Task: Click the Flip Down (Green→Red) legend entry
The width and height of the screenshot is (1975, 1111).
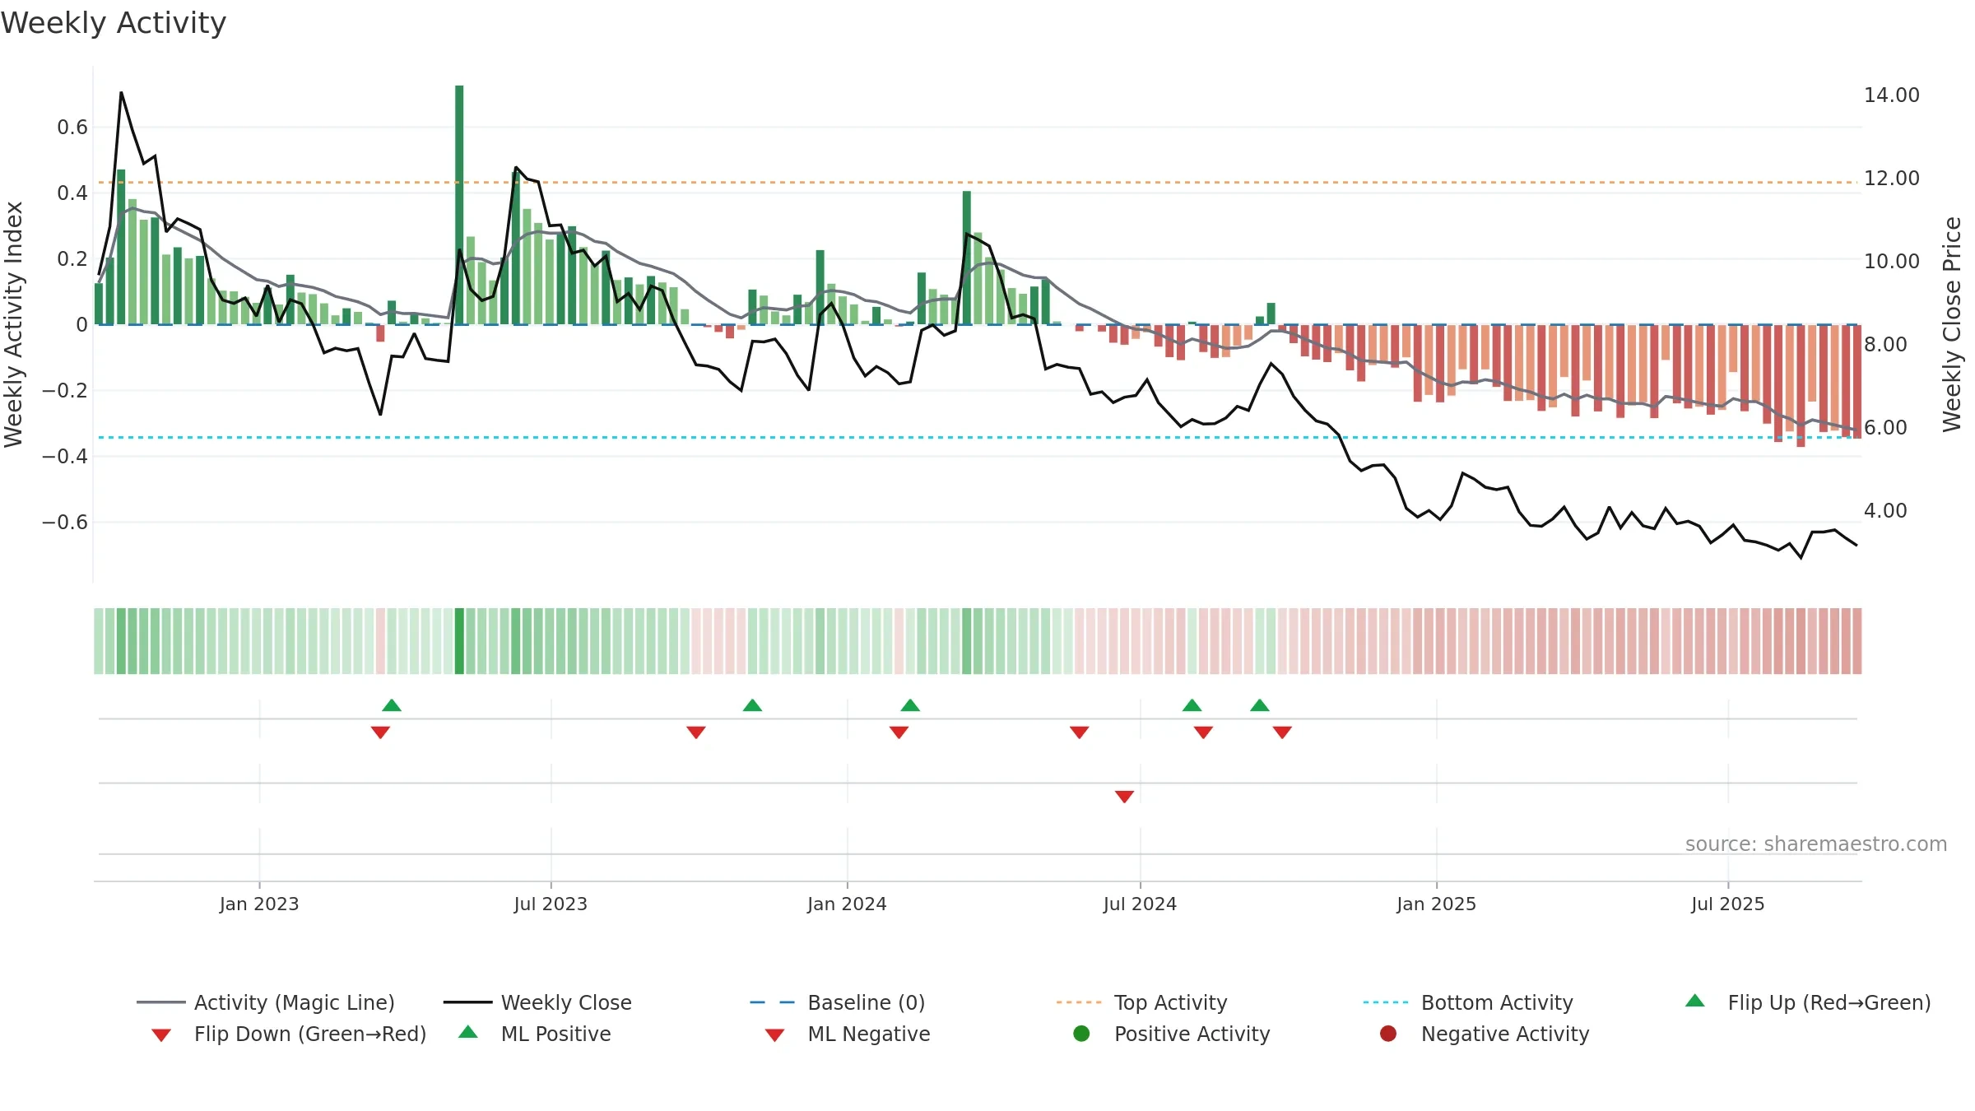Action: coord(289,1034)
